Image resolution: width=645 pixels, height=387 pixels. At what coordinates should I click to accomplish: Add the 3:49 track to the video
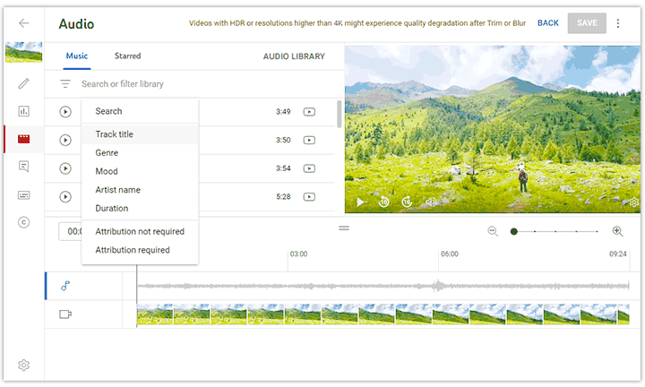(x=309, y=112)
